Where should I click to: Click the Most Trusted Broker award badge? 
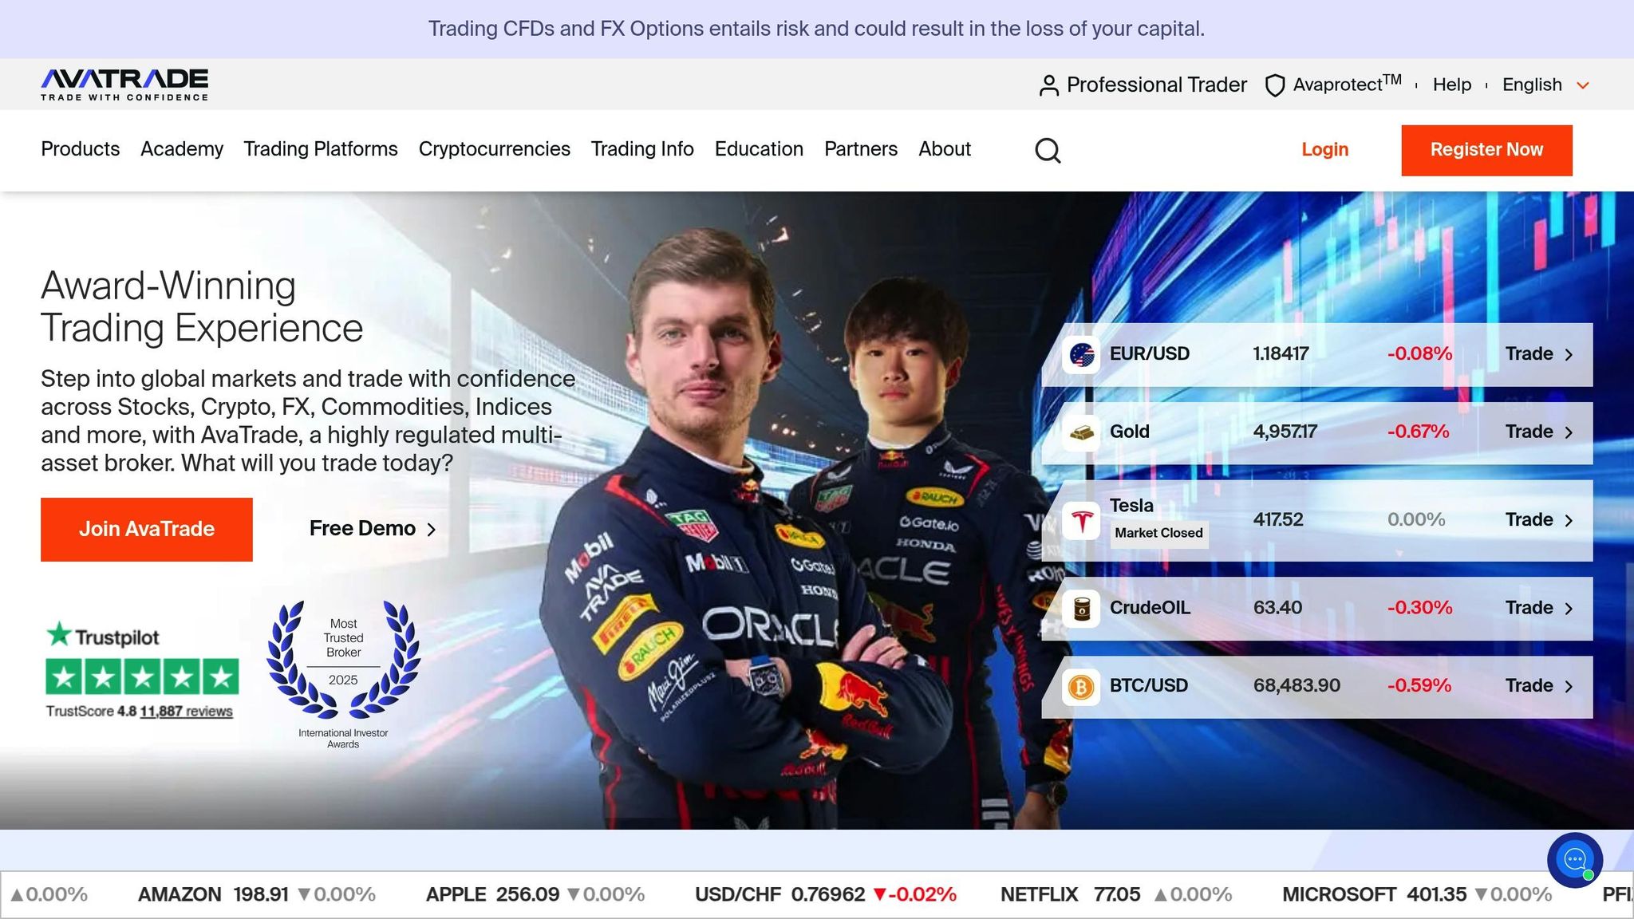click(343, 662)
